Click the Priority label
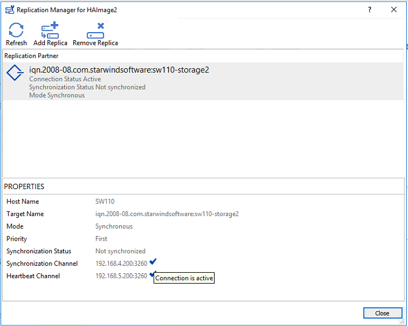 [17, 239]
